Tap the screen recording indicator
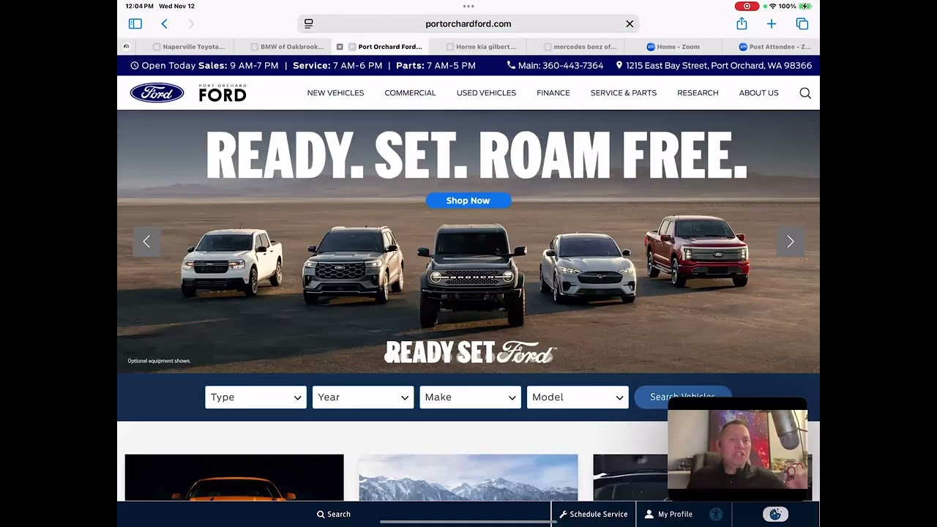This screenshot has height=527, width=937. pyautogui.click(x=747, y=6)
